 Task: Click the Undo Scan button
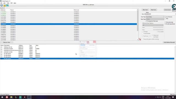pos(167,10)
